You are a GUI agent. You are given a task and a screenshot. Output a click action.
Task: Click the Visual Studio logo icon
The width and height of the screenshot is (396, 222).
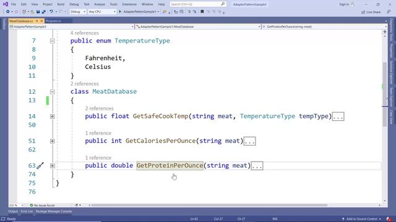(5, 4)
